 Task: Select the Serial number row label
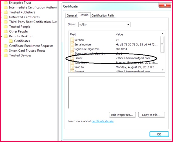tap(83, 45)
